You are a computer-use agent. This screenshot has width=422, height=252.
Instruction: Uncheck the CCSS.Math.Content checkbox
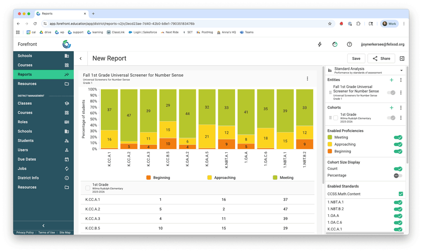(400, 194)
